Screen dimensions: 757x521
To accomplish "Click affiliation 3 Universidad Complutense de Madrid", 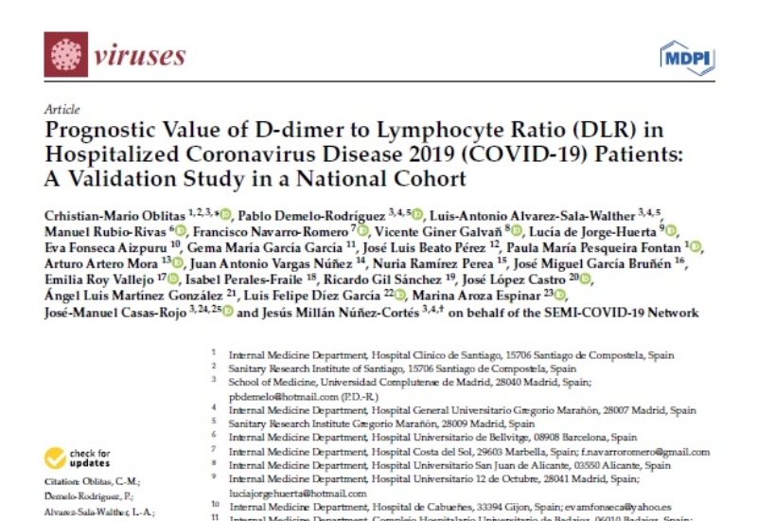I will click(x=410, y=383).
